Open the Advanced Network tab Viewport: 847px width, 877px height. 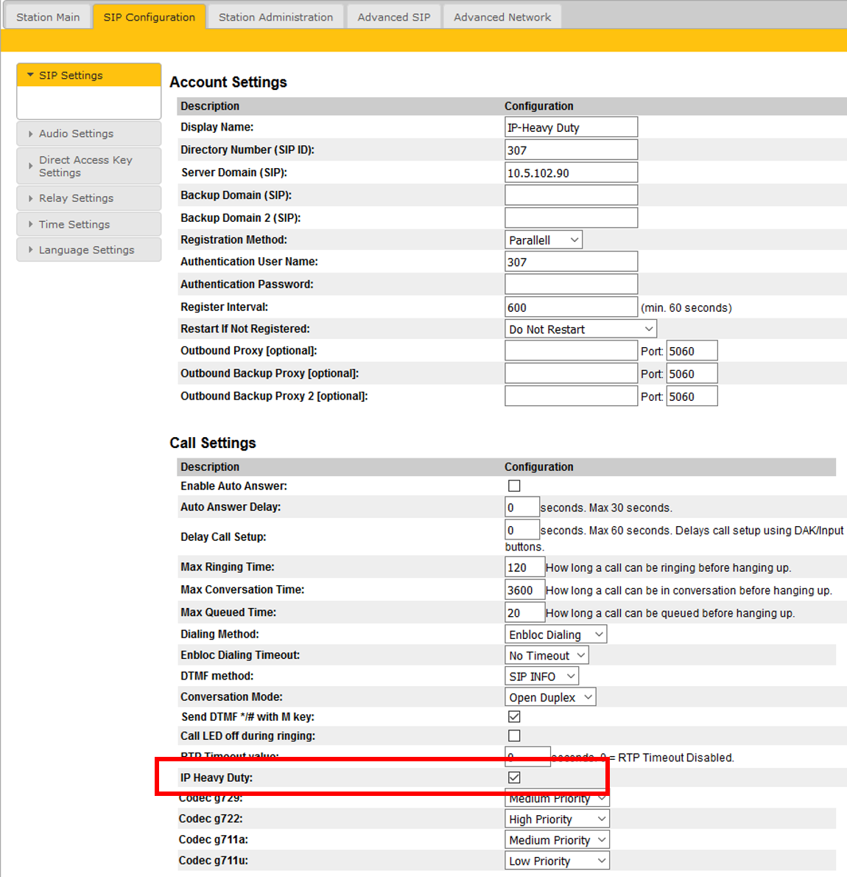502,17
